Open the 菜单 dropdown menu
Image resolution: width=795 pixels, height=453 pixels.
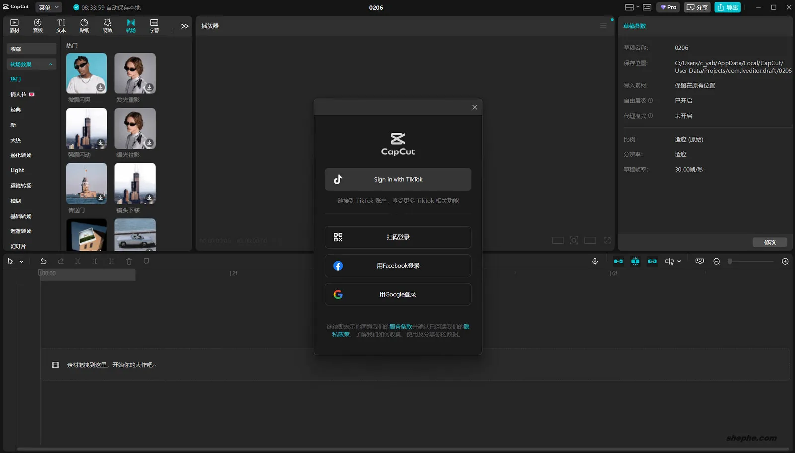pos(48,7)
